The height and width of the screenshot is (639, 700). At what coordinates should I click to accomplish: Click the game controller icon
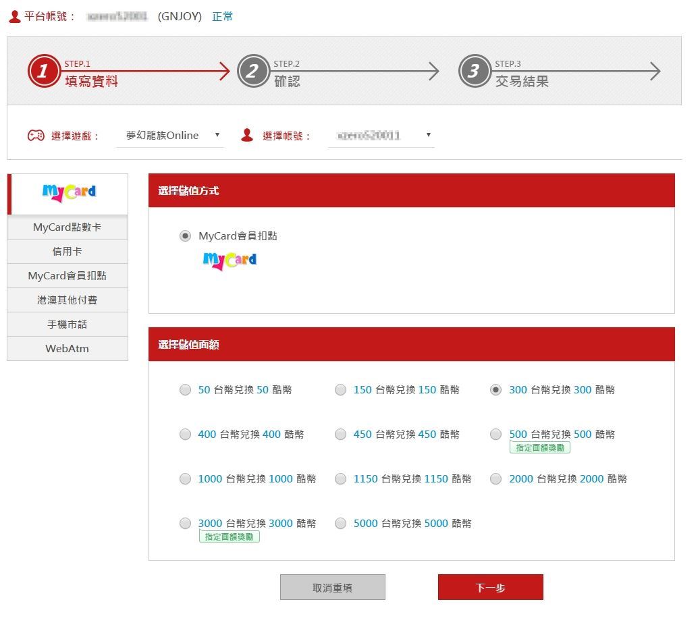click(36, 135)
